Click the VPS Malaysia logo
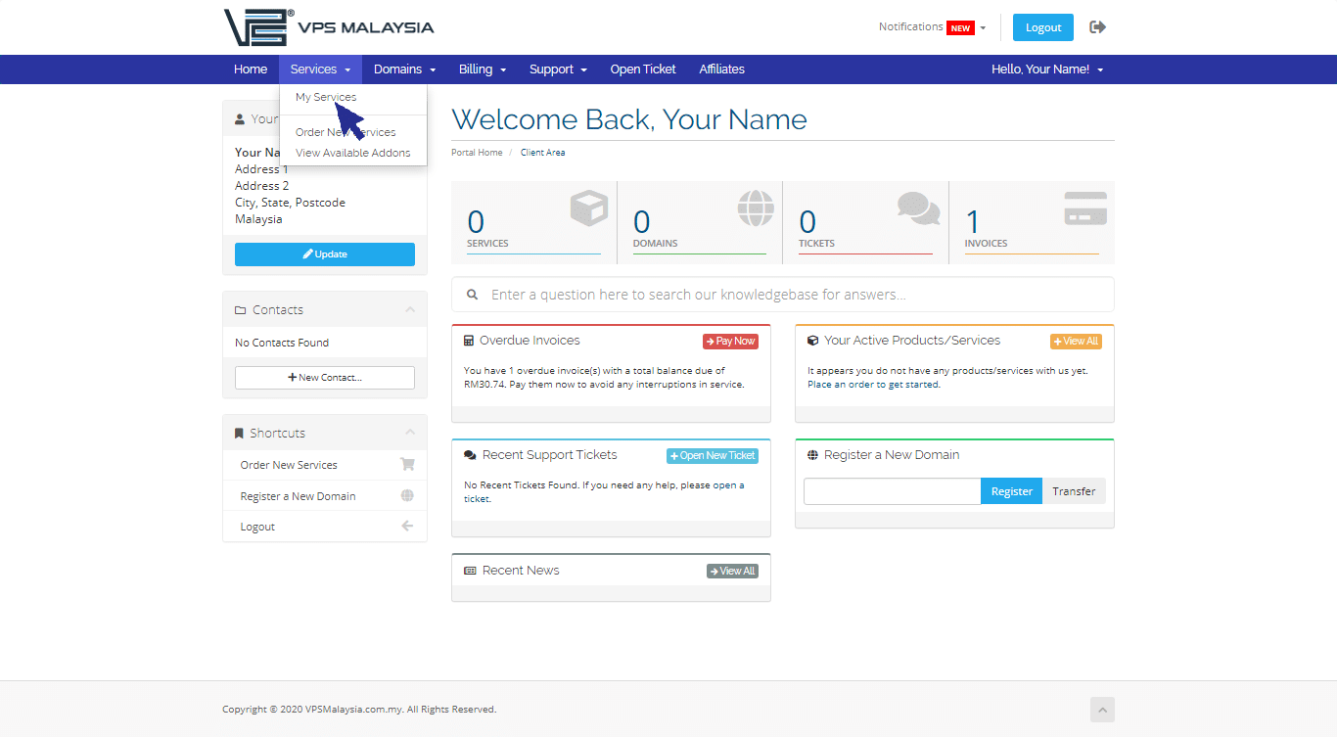The height and width of the screenshot is (737, 1337). pos(328,27)
